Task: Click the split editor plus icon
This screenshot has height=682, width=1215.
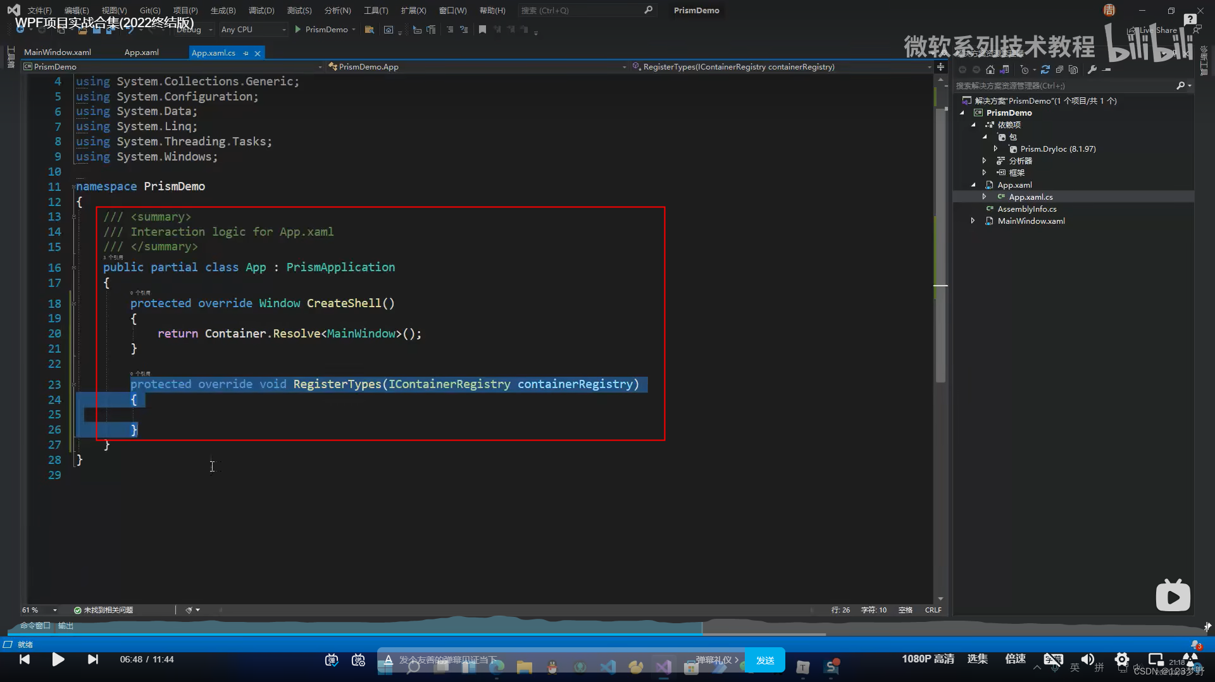Action: click(940, 66)
